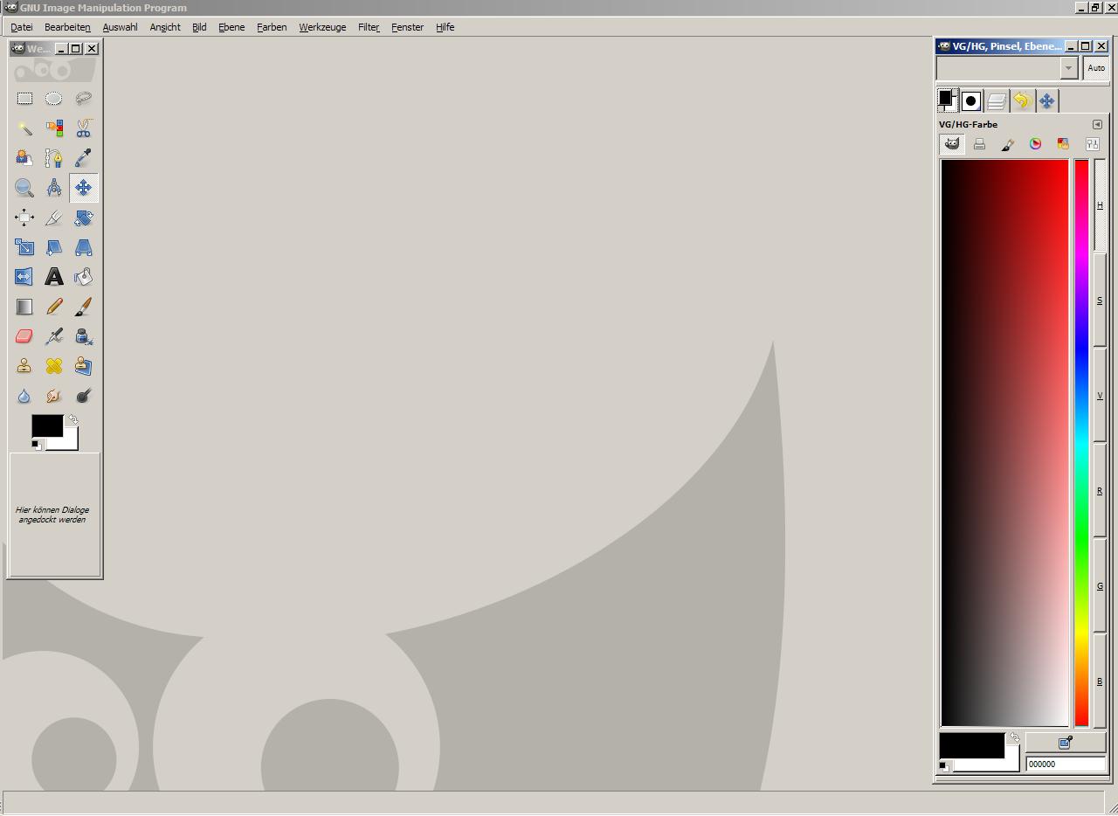Viewport: 1118px width, 816px height.
Task: Pick the Bucket Fill tool
Action: pyautogui.click(x=84, y=277)
